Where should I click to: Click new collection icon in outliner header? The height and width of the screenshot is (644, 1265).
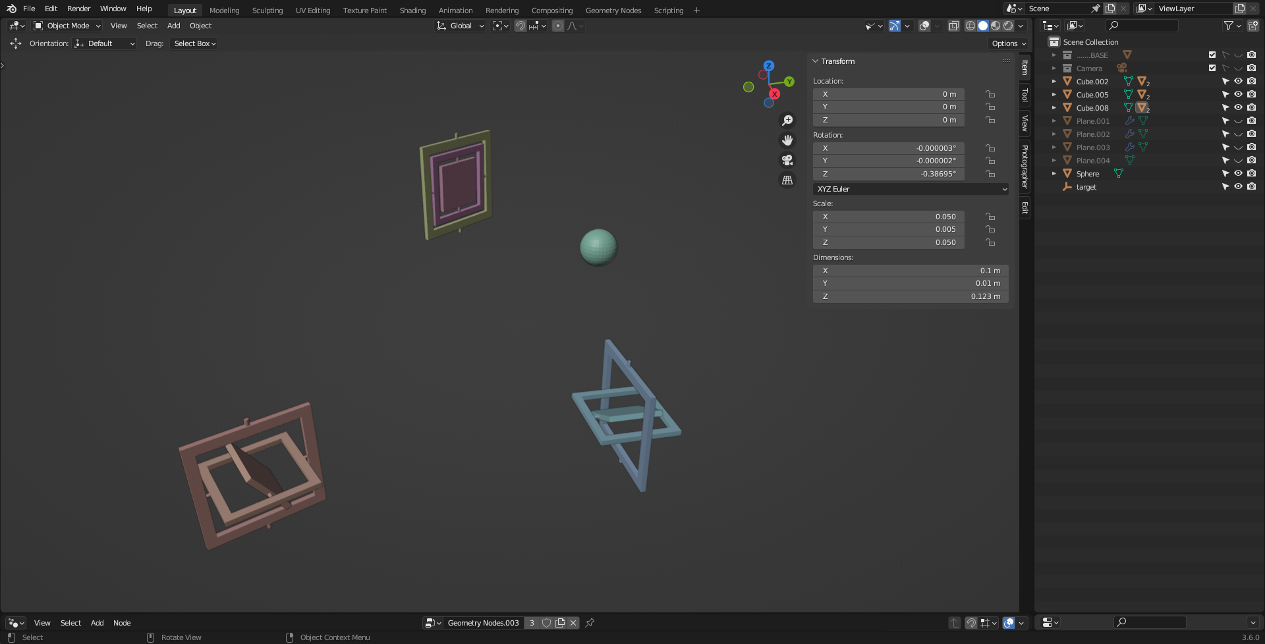coord(1252,26)
